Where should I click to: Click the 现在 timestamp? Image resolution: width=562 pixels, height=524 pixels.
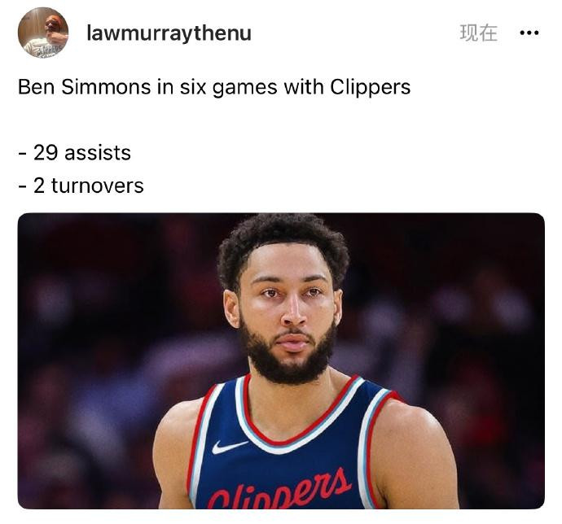[x=478, y=33]
